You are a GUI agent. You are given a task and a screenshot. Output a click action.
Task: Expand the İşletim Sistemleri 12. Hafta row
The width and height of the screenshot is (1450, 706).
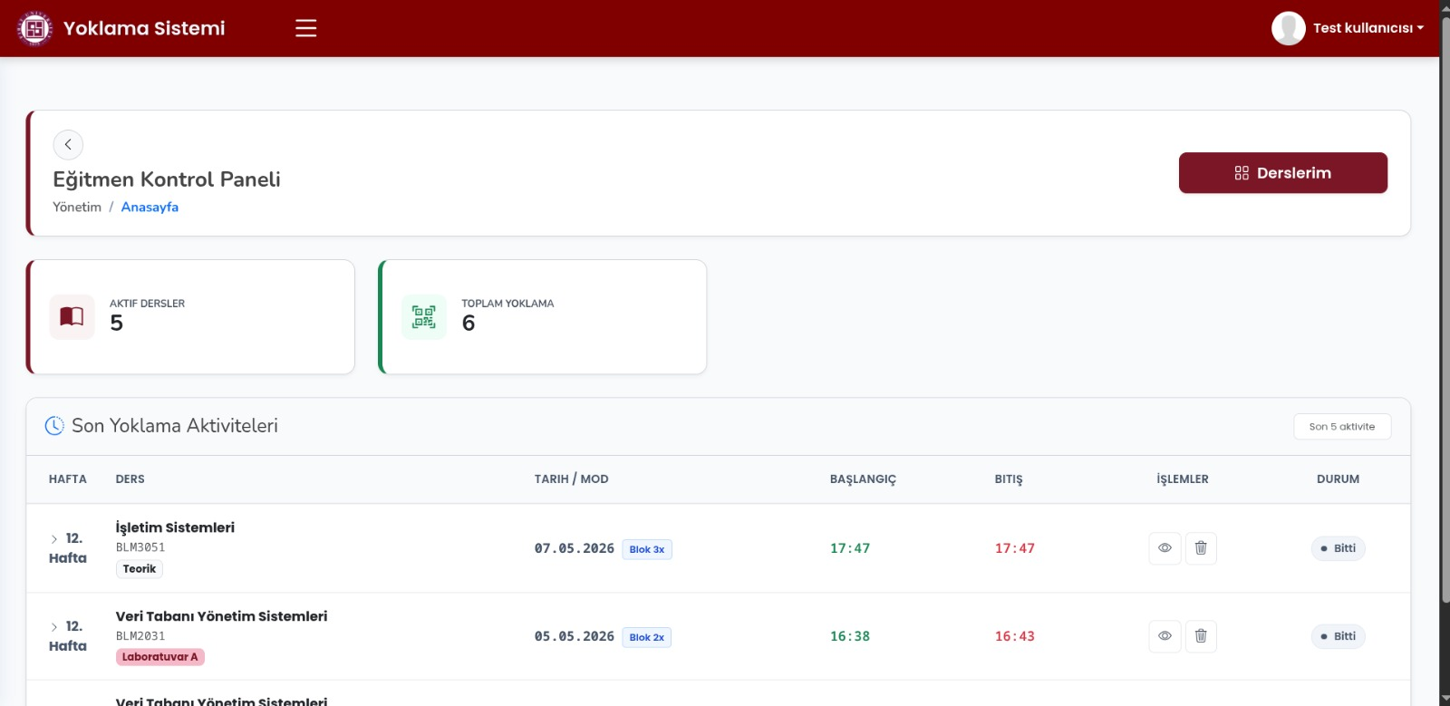[54, 539]
